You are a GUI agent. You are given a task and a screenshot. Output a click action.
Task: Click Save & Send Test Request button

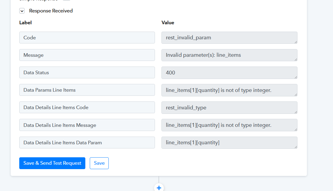[x=52, y=163]
